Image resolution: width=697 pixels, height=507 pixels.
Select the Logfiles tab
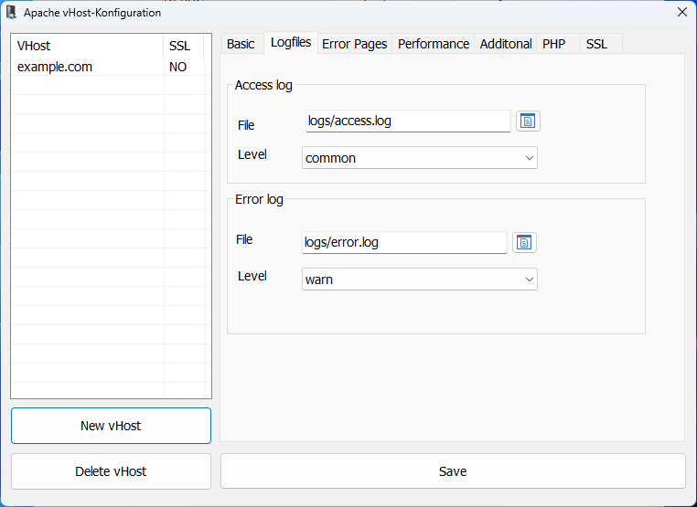(x=291, y=43)
